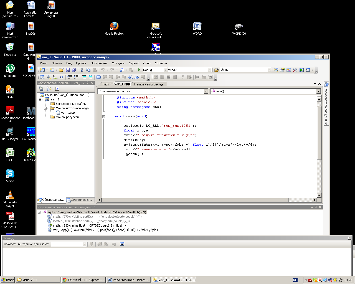Open the Win32 platform dropdown
This screenshot has height=284, width=355.
210,70
